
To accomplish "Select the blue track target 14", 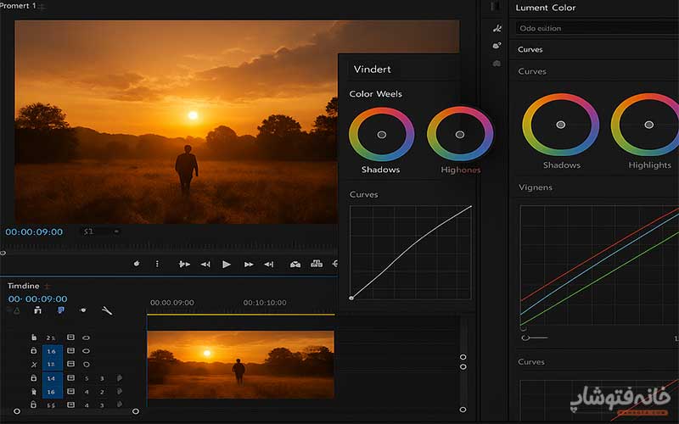I will [x=53, y=378].
